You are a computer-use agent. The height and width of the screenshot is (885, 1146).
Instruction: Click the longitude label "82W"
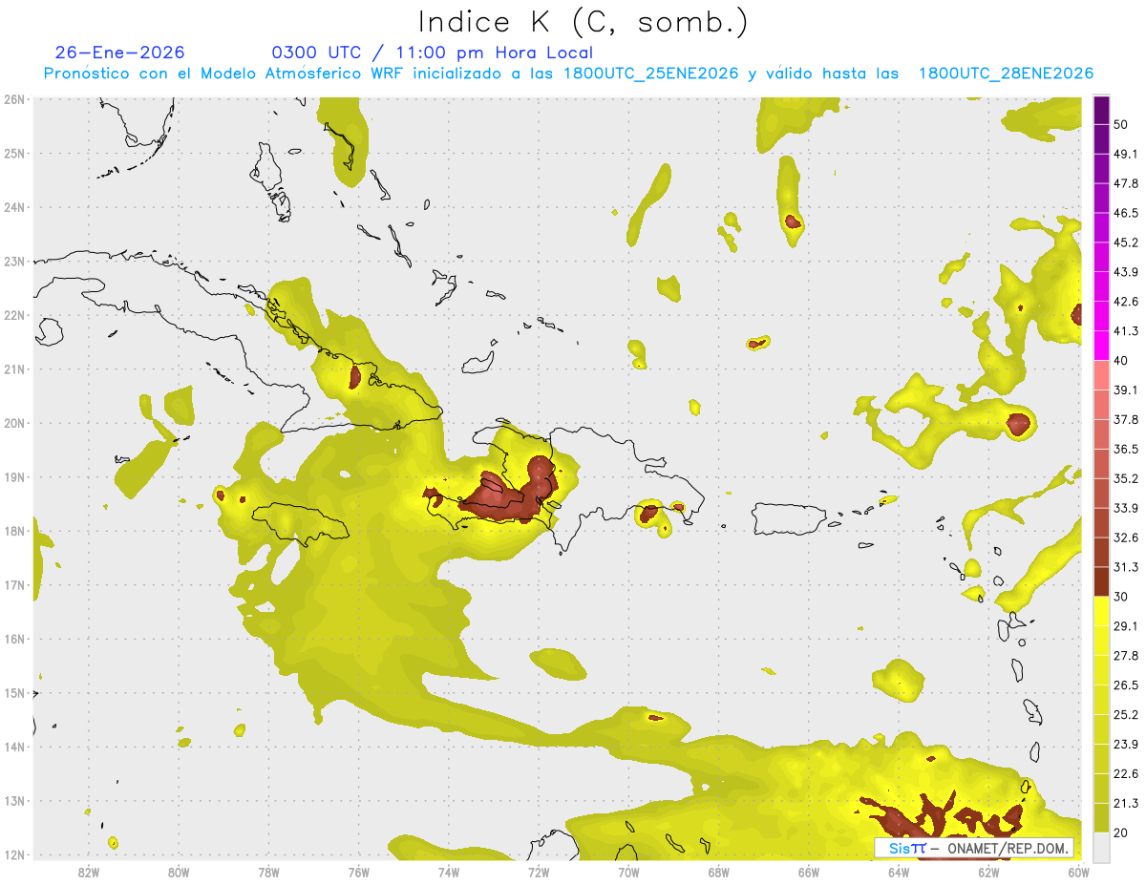[89, 872]
